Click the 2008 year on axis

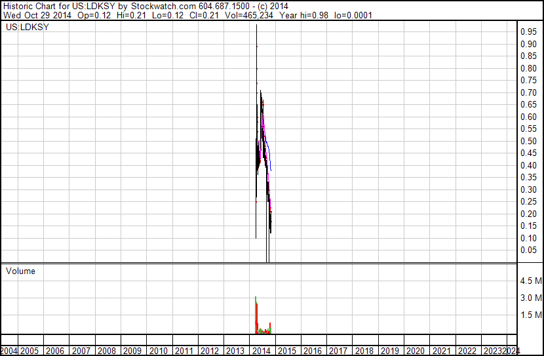[107, 351]
